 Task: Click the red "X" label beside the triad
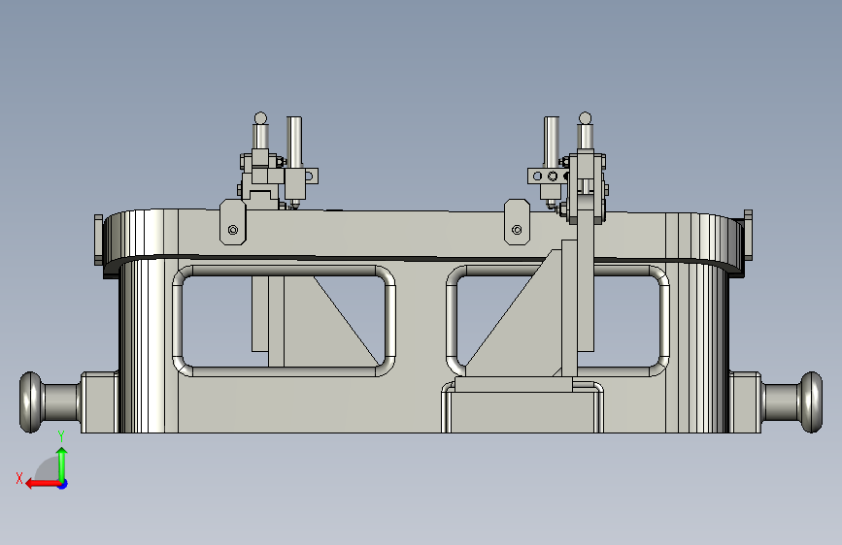(19, 478)
